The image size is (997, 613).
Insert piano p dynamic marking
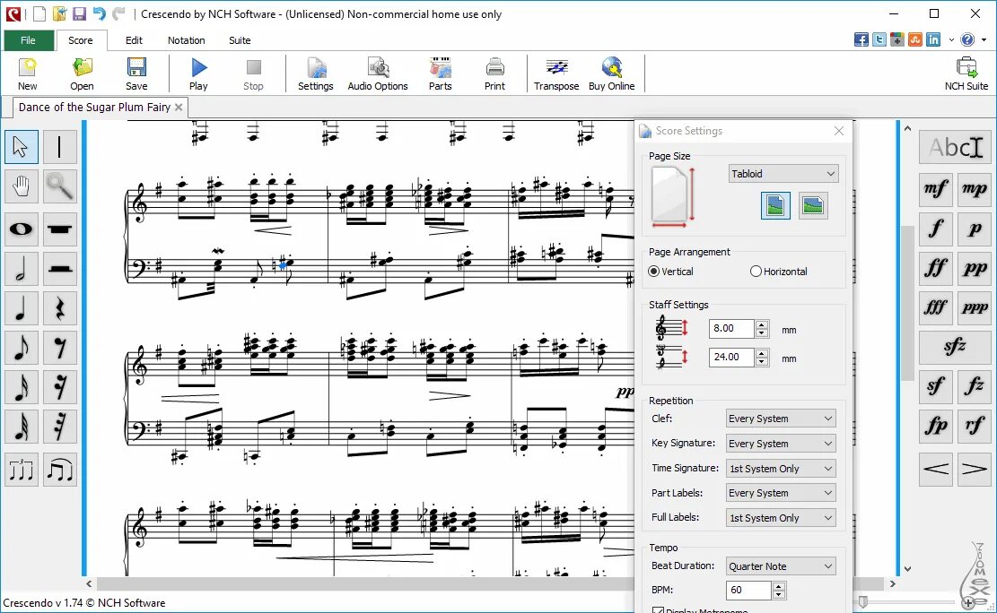click(x=974, y=229)
